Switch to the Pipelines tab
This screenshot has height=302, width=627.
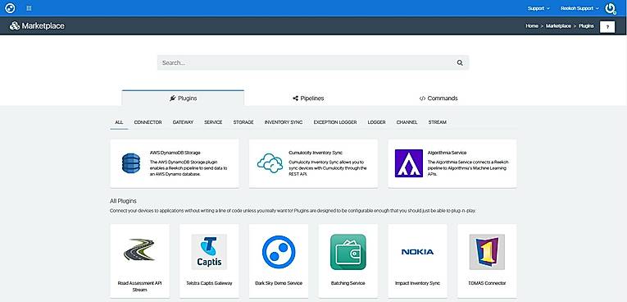tap(308, 98)
